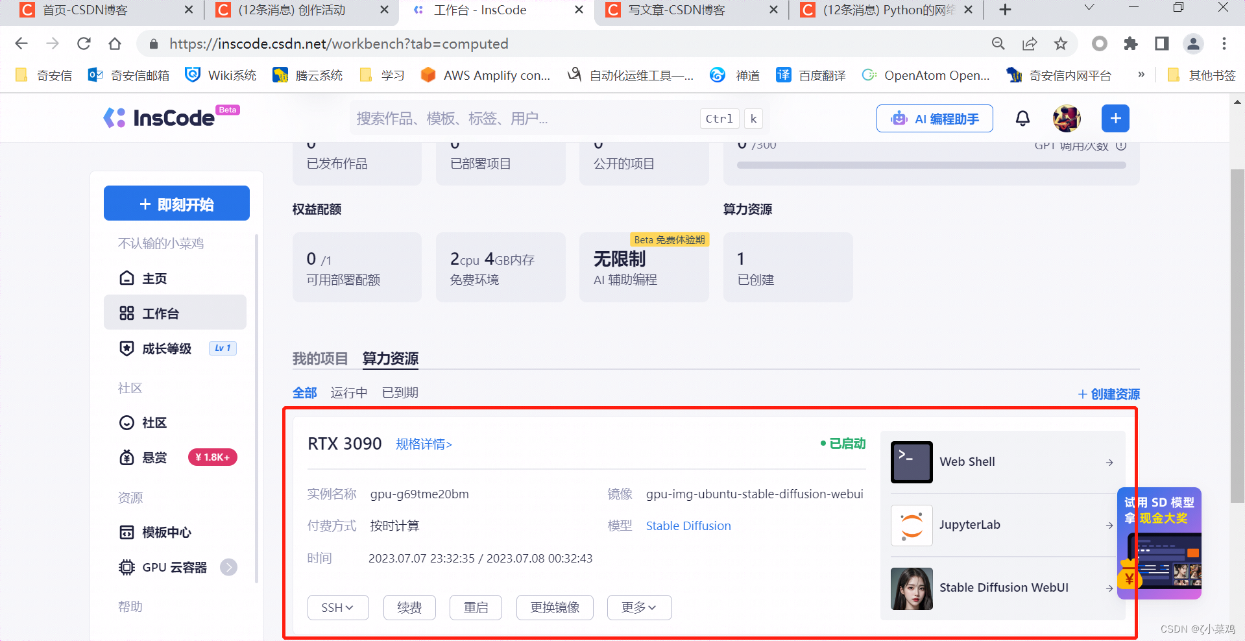This screenshot has width=1245, height=641.
Task: Toggle the browser side panel
Action: pyautogui.click(x=1162, y=43)
